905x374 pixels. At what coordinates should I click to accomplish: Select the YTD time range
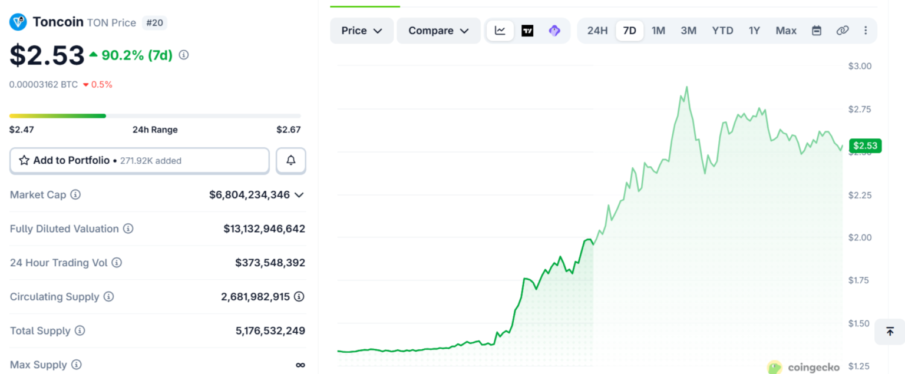(x=722, y=31)
